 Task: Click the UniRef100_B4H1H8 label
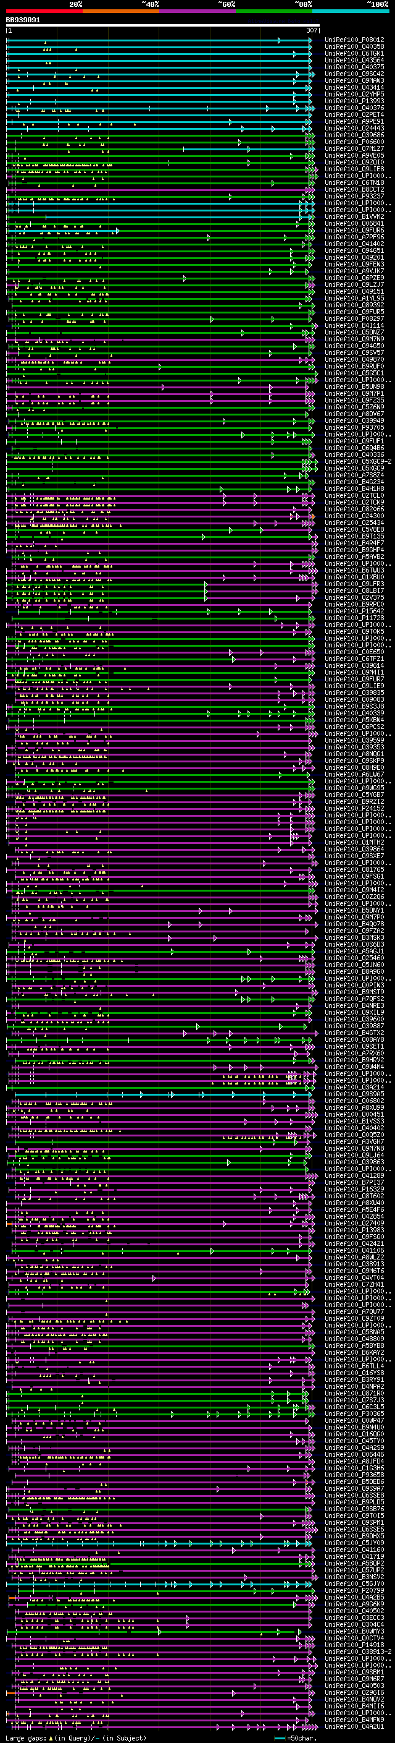tap(354, 488)
